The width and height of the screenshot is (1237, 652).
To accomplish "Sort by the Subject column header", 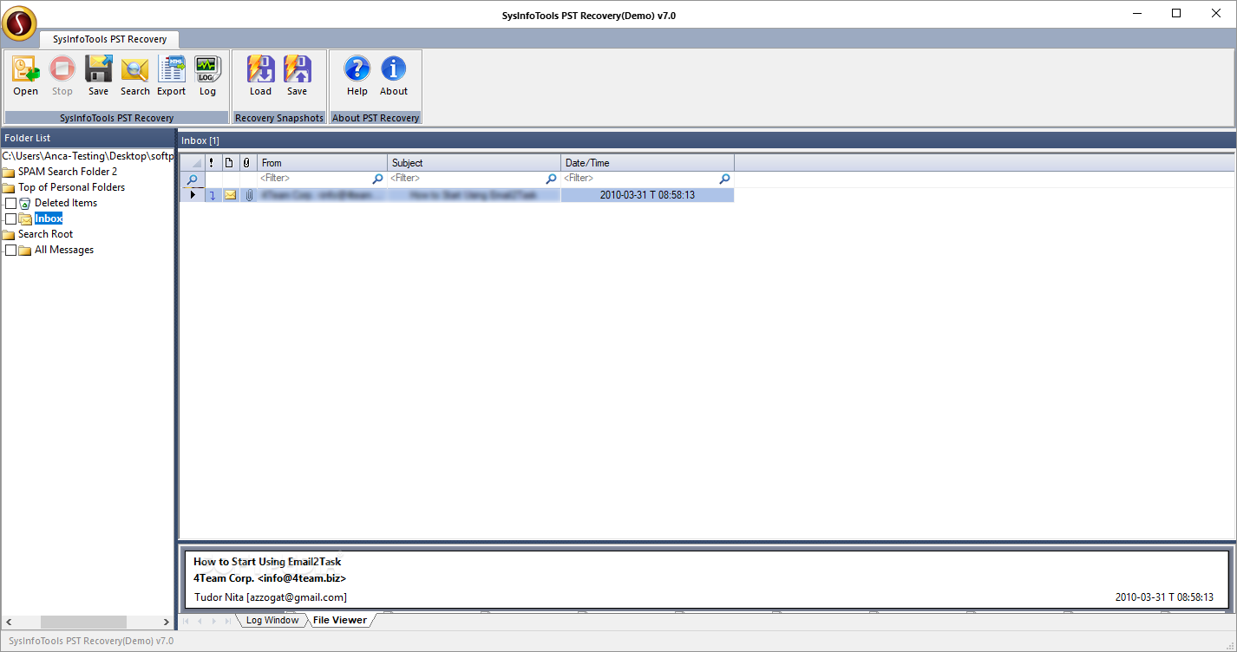I will [x=474, y=163].
